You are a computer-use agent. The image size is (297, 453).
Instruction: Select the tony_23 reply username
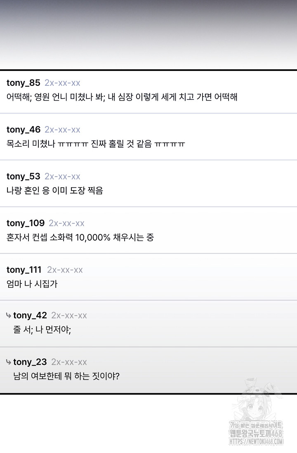click(30, 362)
